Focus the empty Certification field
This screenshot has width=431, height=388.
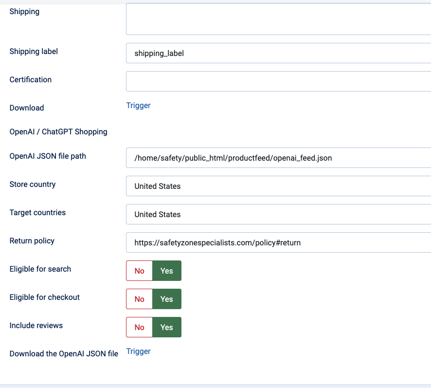click(278, 81)
